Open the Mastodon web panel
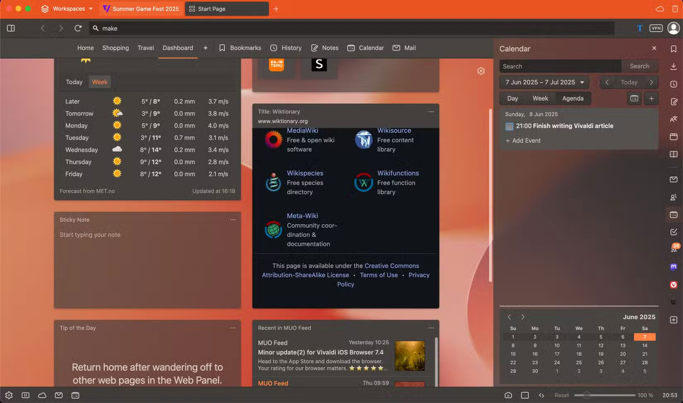Image resolution: width=683 pixels, height=403 pixels. [x=674, y=267]
